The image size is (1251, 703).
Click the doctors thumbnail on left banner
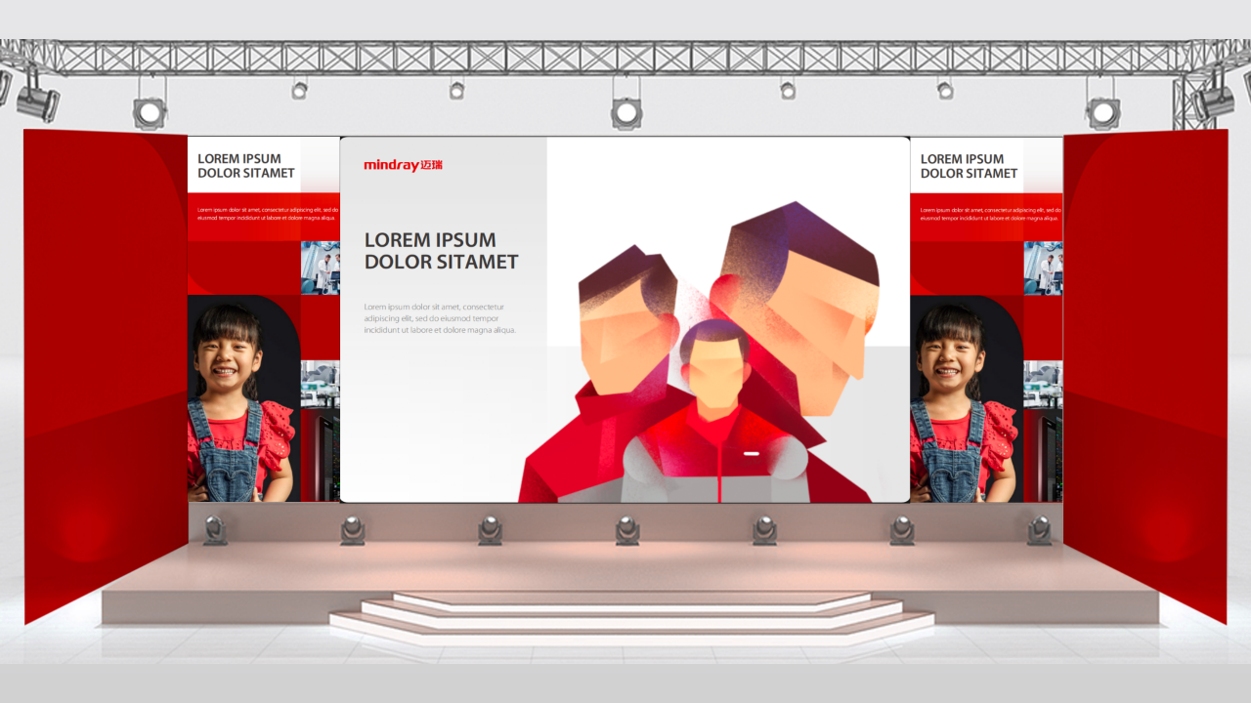point(321,268)
